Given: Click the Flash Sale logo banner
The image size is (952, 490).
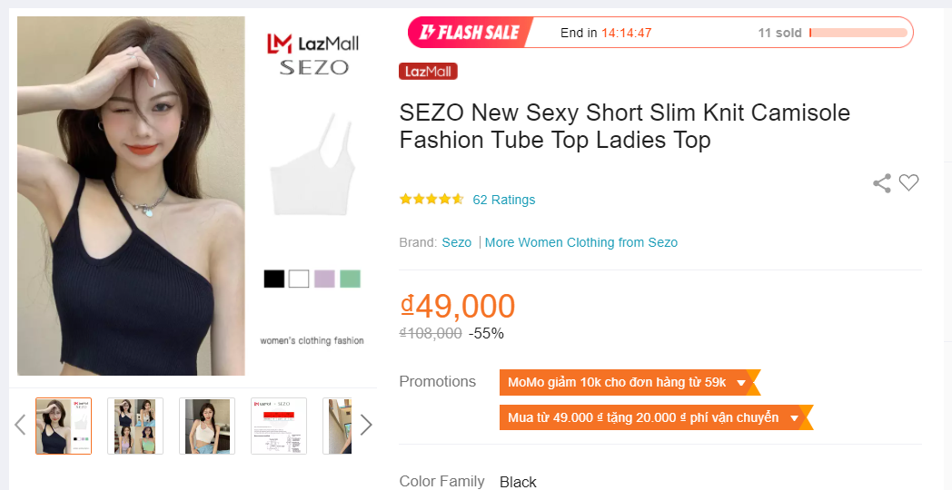Looking at the screenshot, I should click(x=470, y=33).
